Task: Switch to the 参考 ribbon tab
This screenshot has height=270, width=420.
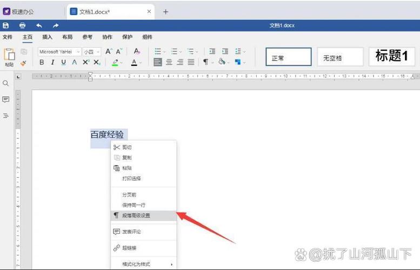Action: (x=88, y=37)
